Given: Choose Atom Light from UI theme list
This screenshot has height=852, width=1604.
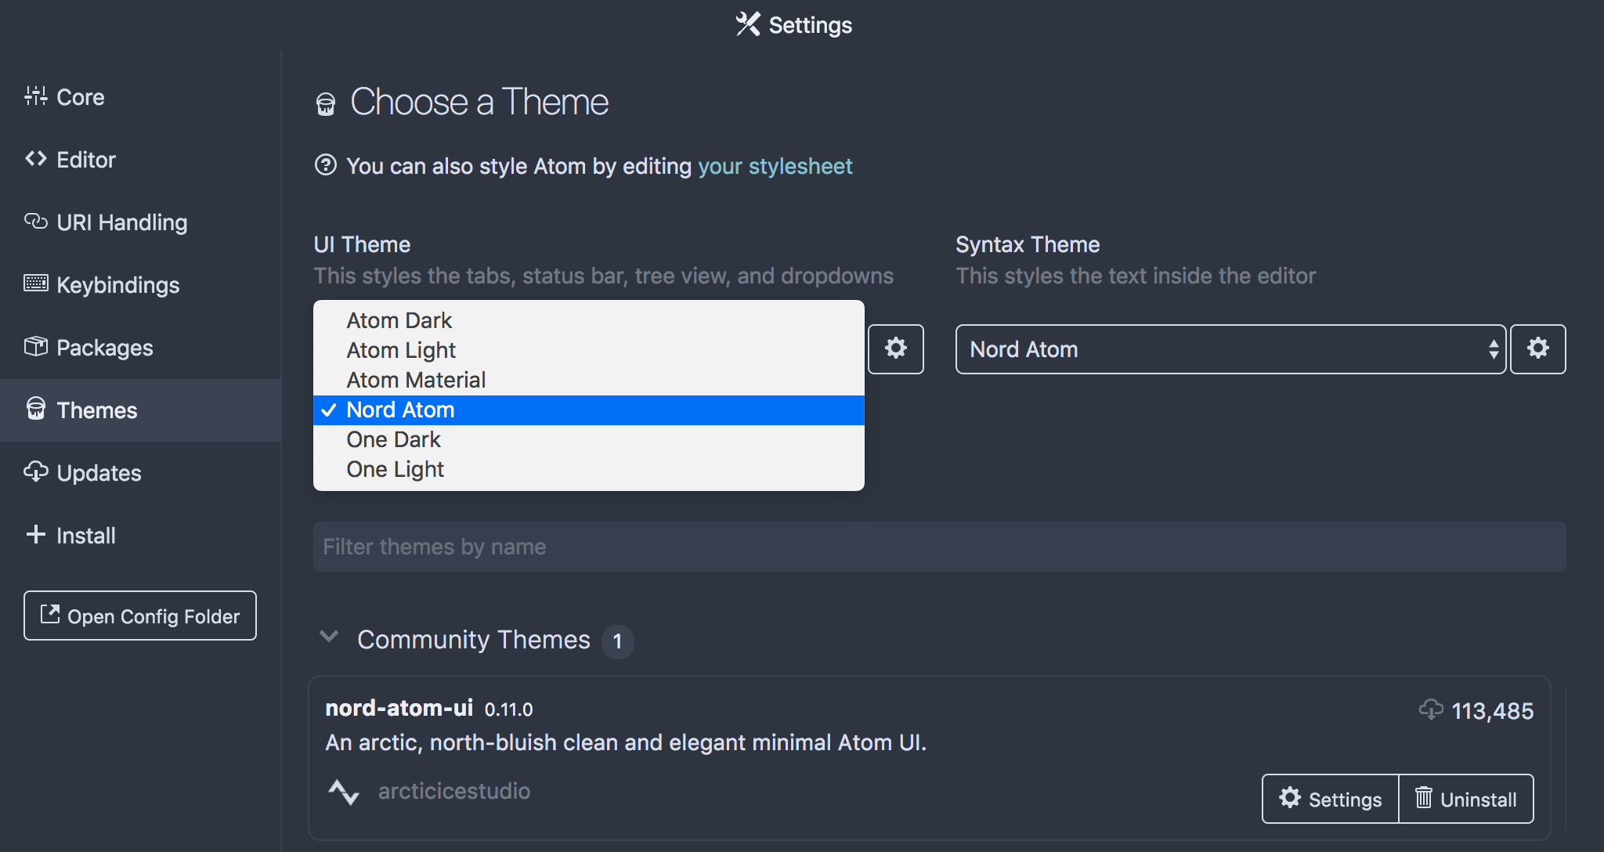Looking at the screenshot, I should point(589,350).
